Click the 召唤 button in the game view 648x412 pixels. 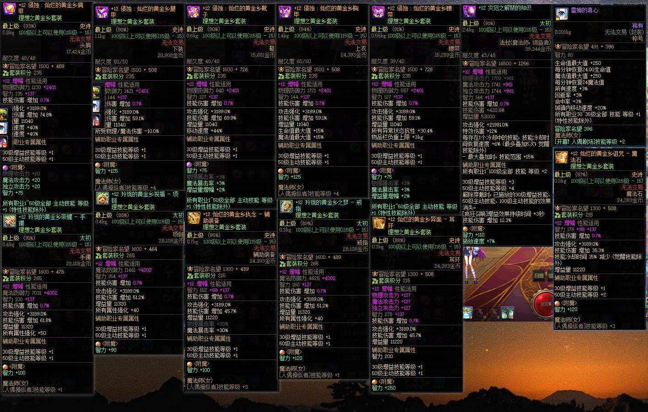click(539, 275)
